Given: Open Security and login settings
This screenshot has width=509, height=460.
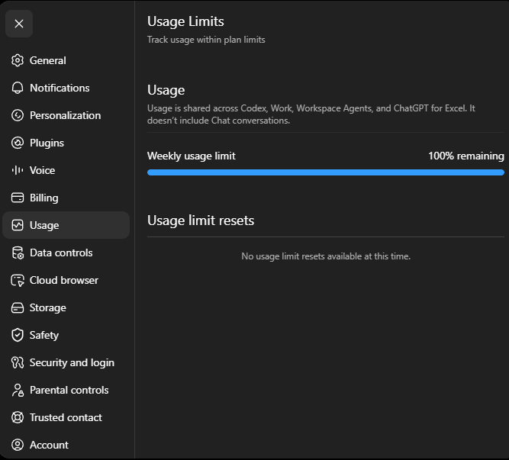Looking at the screenshot, I should 66,362.
